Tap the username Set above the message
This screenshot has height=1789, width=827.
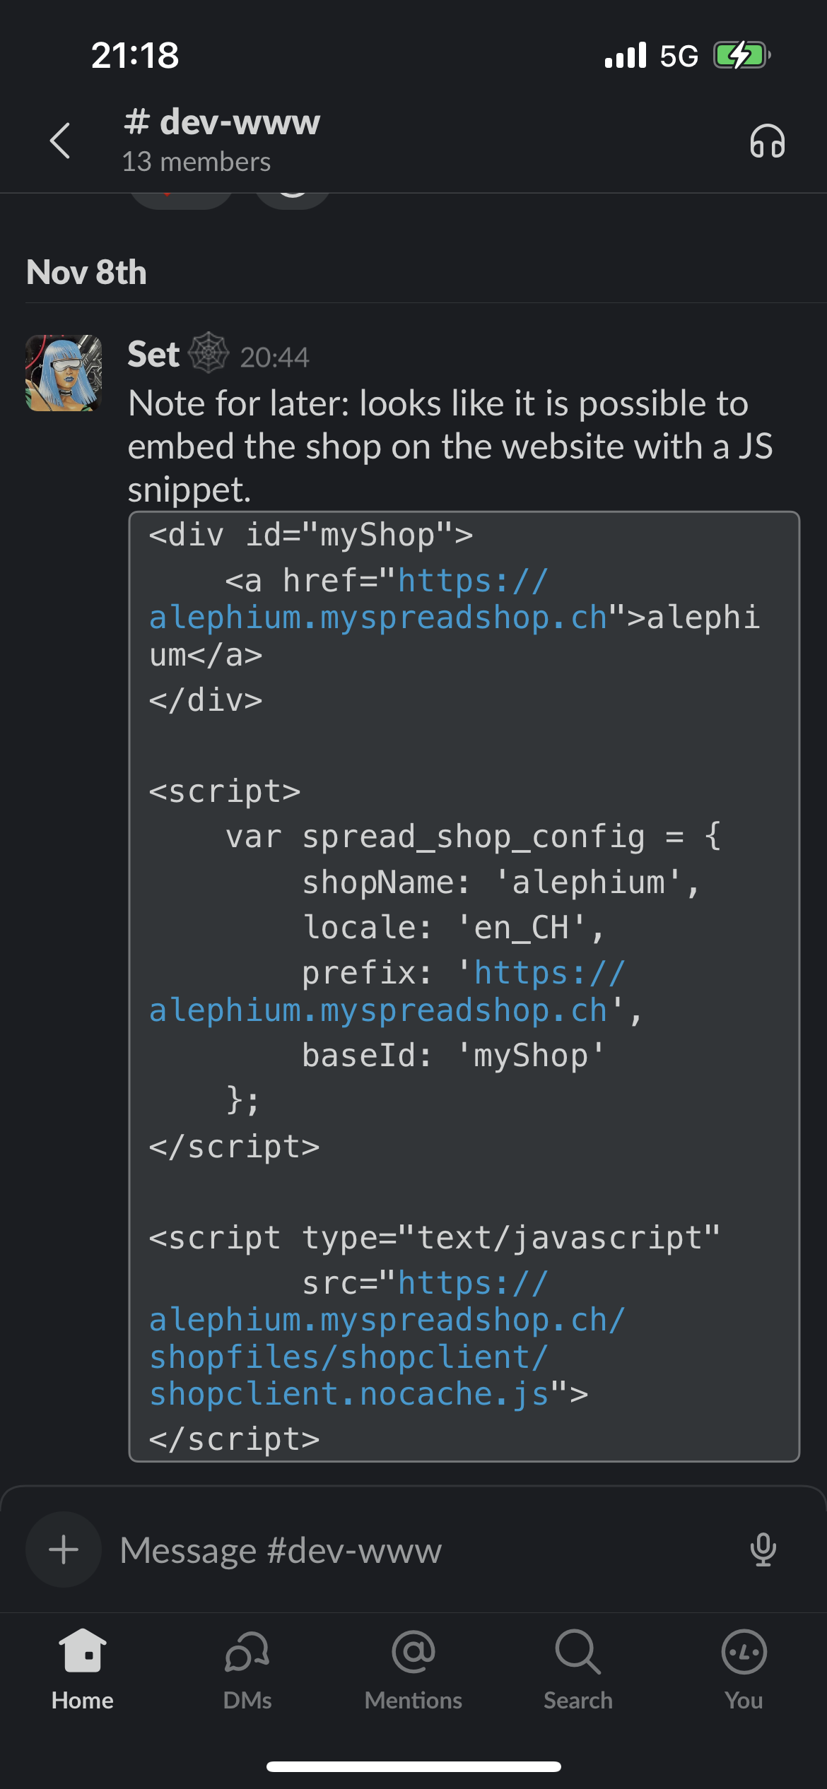(153, 353)
